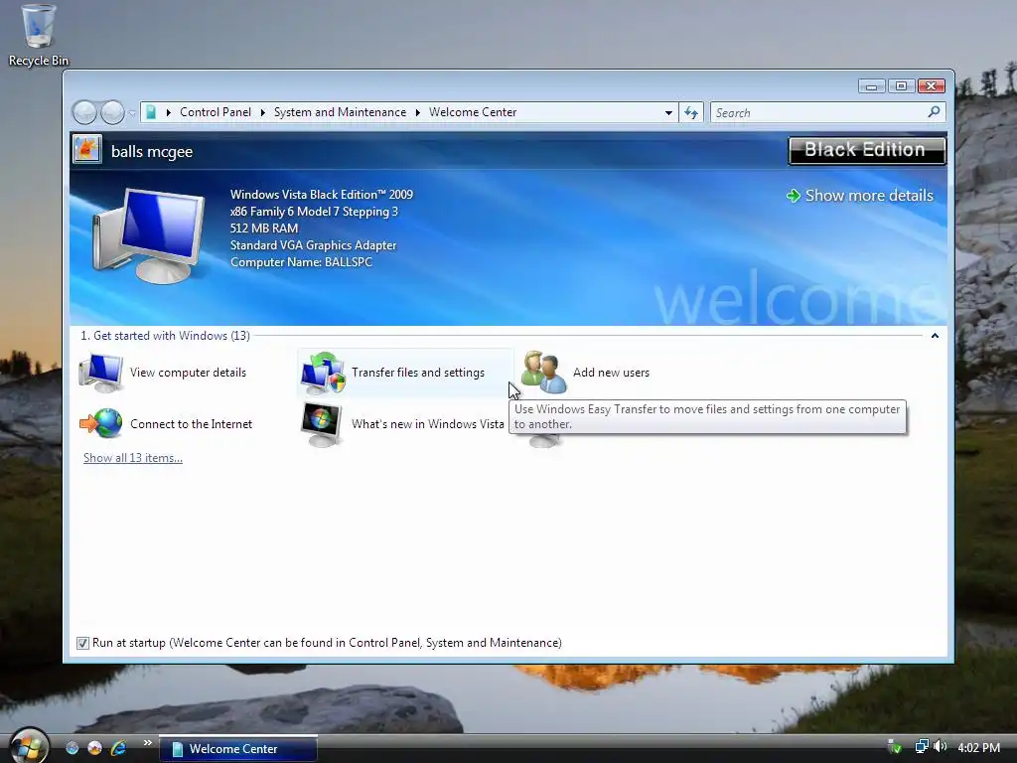Click the Control Panel icon in address bar

[151, 112]
